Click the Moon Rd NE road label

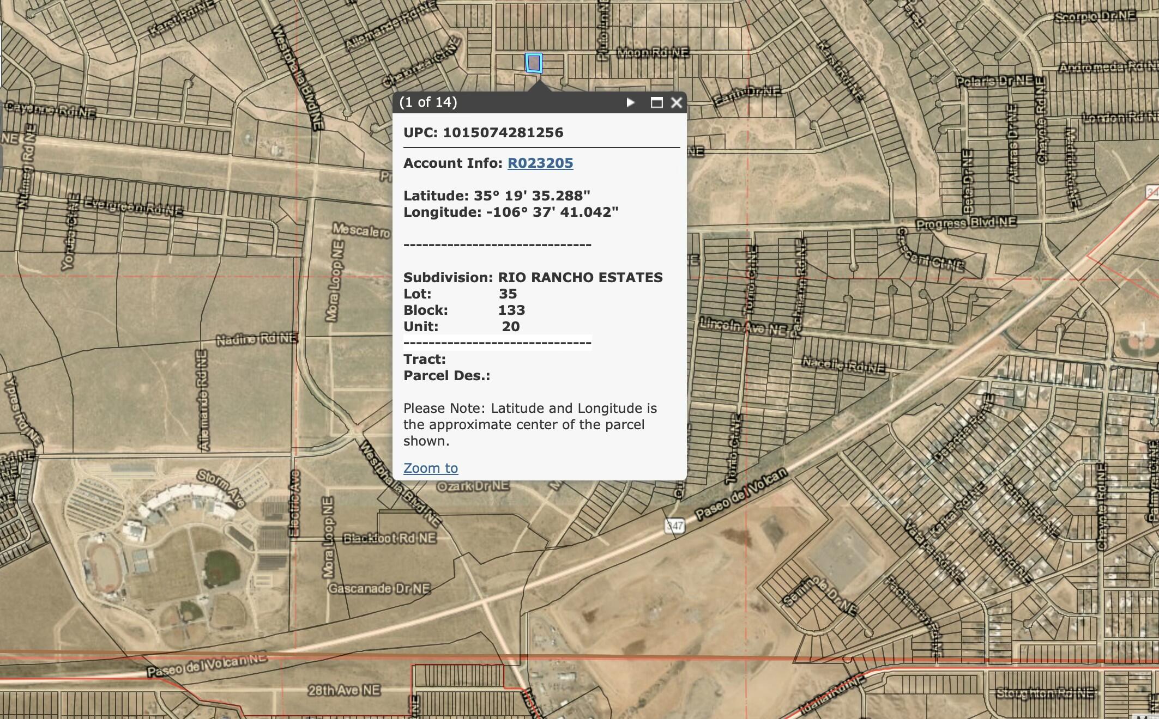coord(653,53)
